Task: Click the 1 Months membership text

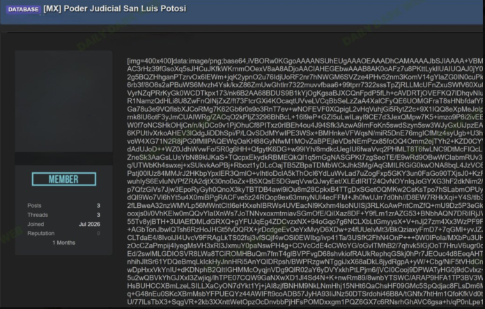Action: [63, 243]
